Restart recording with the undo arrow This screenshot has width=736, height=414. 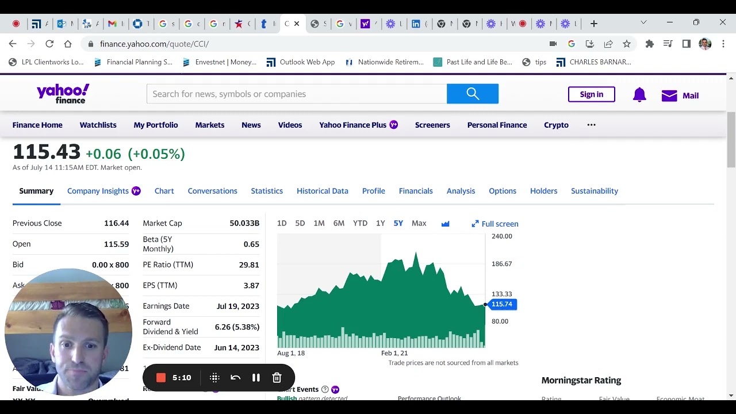[x=235, y=378]
